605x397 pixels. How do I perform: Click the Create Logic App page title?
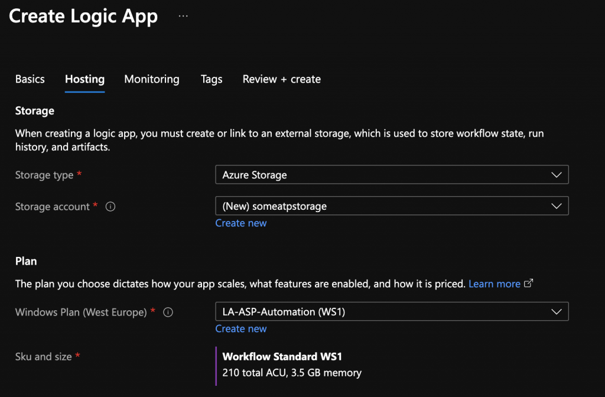(x=83, y=17)
